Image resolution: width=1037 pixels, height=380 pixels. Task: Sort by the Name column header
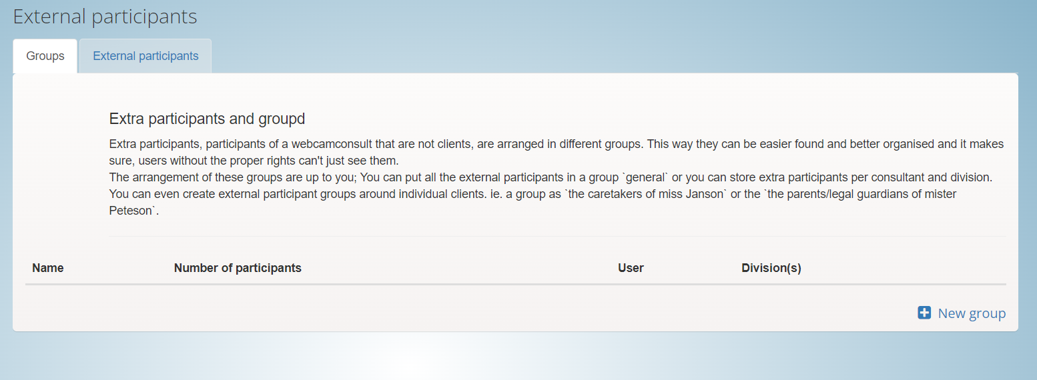click(48, 268)
